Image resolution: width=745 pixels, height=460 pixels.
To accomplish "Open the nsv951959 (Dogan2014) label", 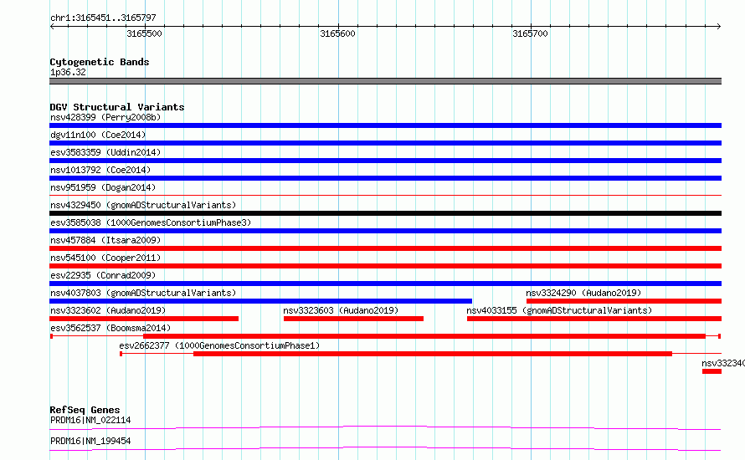I will [x=103, y=187].
